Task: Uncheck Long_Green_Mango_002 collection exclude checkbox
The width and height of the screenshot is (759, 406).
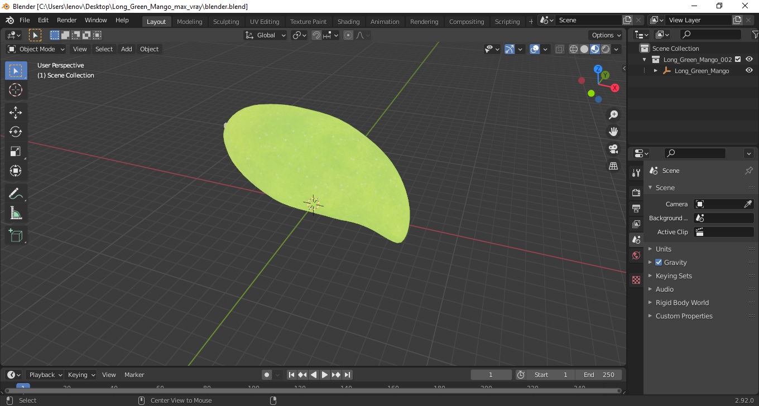Action: point(738,59)
